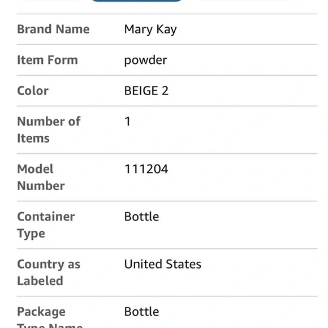The width and height of the screenshot is (328, 328).
Task: Select the Number of Items label
Action: tap(49, 130)
